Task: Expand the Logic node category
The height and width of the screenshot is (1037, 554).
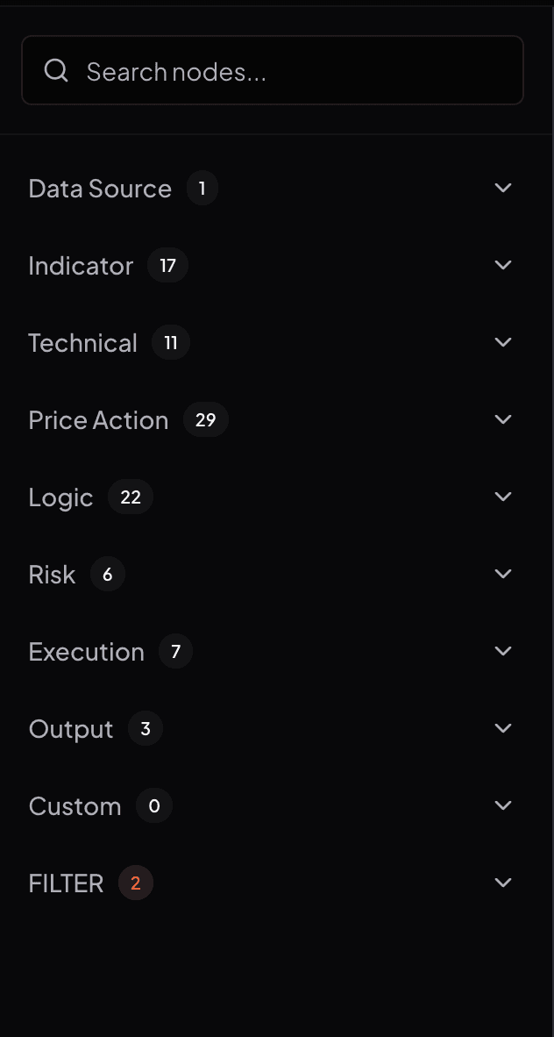Action: [x=503, y=497]
